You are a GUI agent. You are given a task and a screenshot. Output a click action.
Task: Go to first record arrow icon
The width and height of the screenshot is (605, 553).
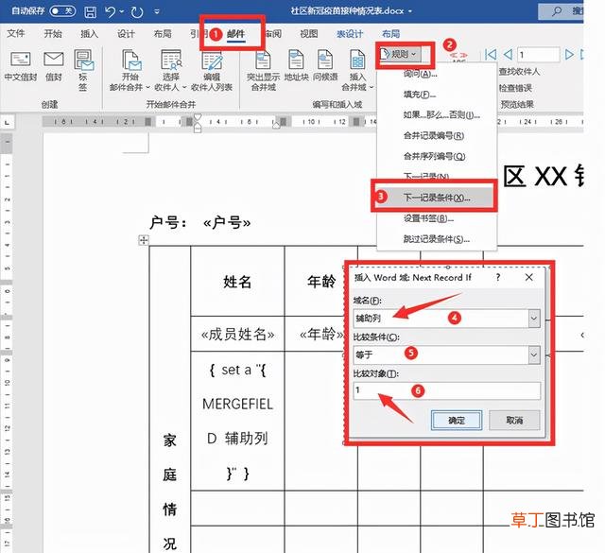(x=491, y=55)
